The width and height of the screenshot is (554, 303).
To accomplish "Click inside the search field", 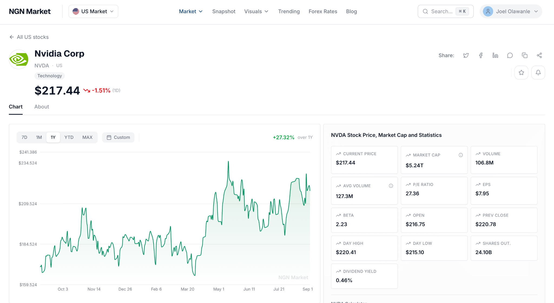I will (x=446, y=11).
